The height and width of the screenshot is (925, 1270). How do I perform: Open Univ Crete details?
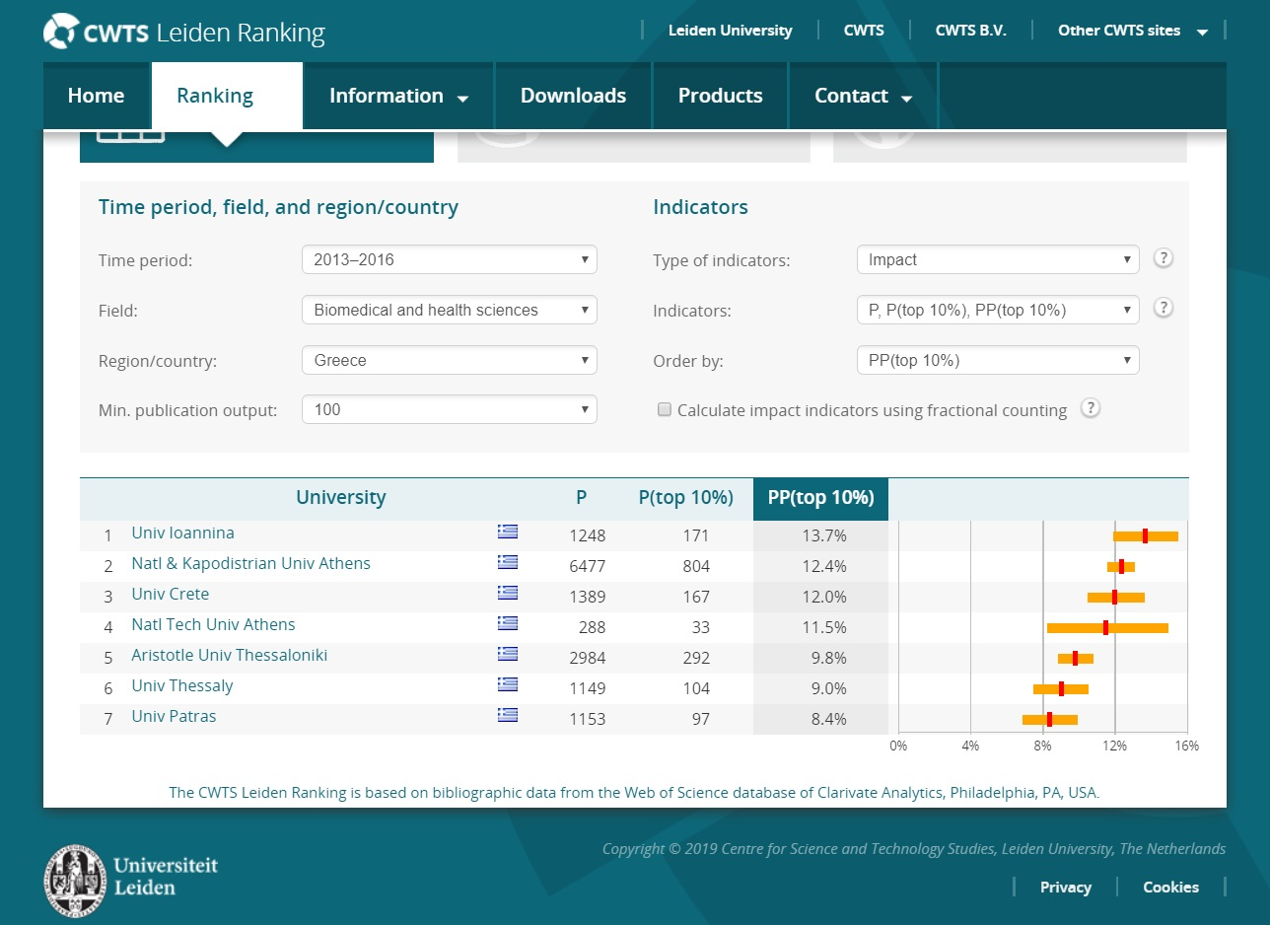170,594
